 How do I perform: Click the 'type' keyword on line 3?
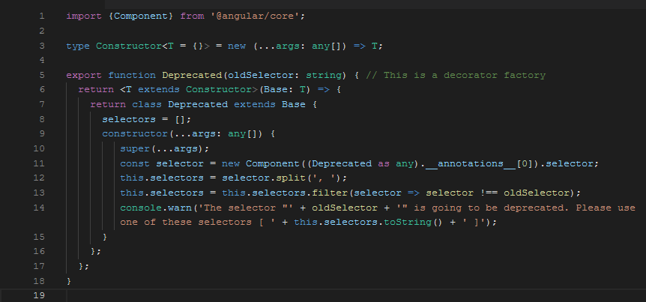78,46
